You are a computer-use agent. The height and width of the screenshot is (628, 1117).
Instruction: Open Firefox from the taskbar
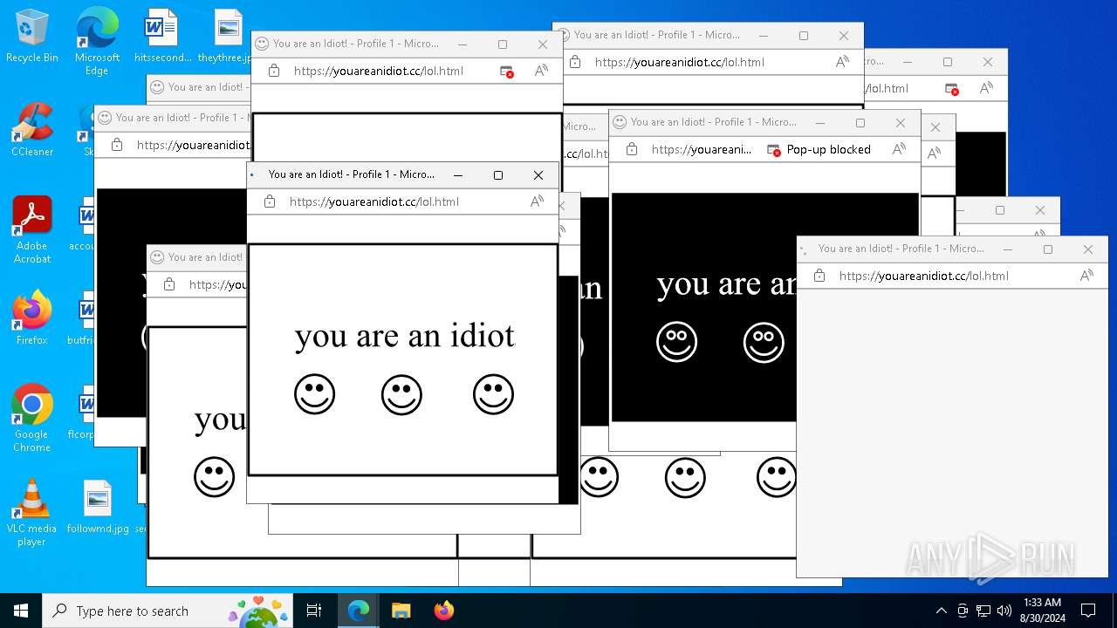pos(444,611)
